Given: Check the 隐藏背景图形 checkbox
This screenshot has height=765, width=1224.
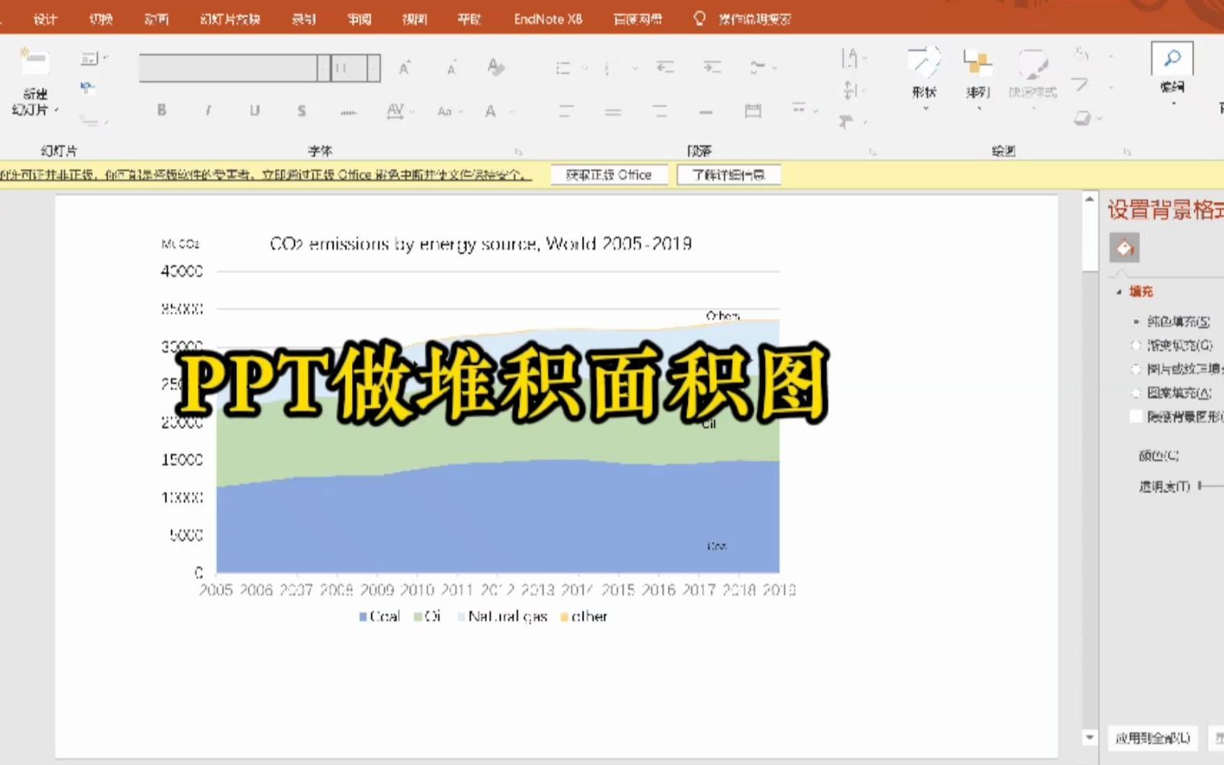Looking at the screenshot, I should (x=1136, y=416).
